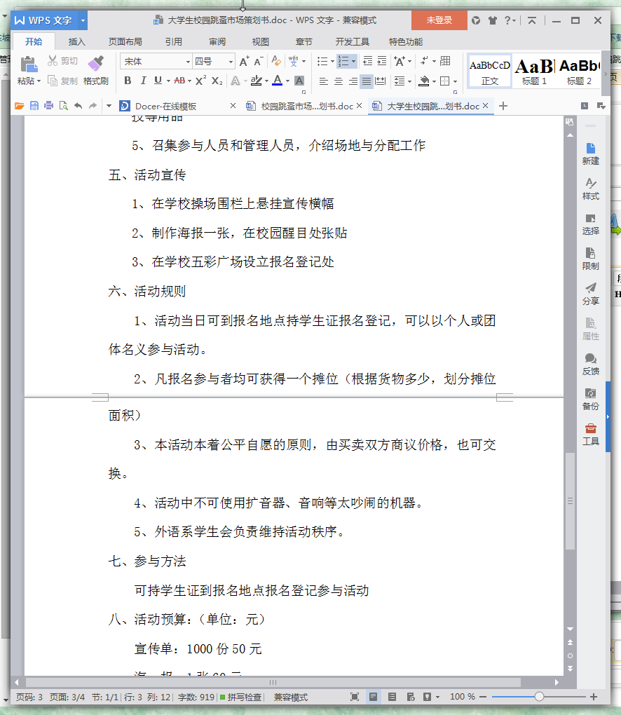The height and width of the screenshot is (715, 621).
Task: Toggle Bold formatting
Action: (x=128, y=81)
